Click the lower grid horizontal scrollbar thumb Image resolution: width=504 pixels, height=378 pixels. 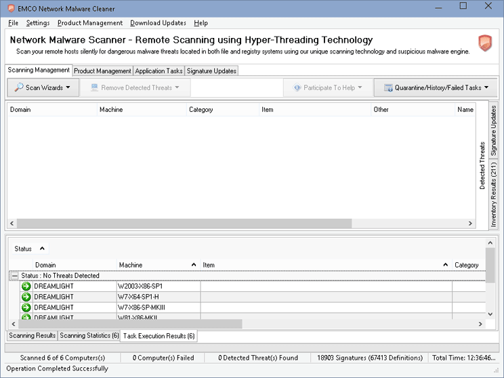tap(130, 324)
